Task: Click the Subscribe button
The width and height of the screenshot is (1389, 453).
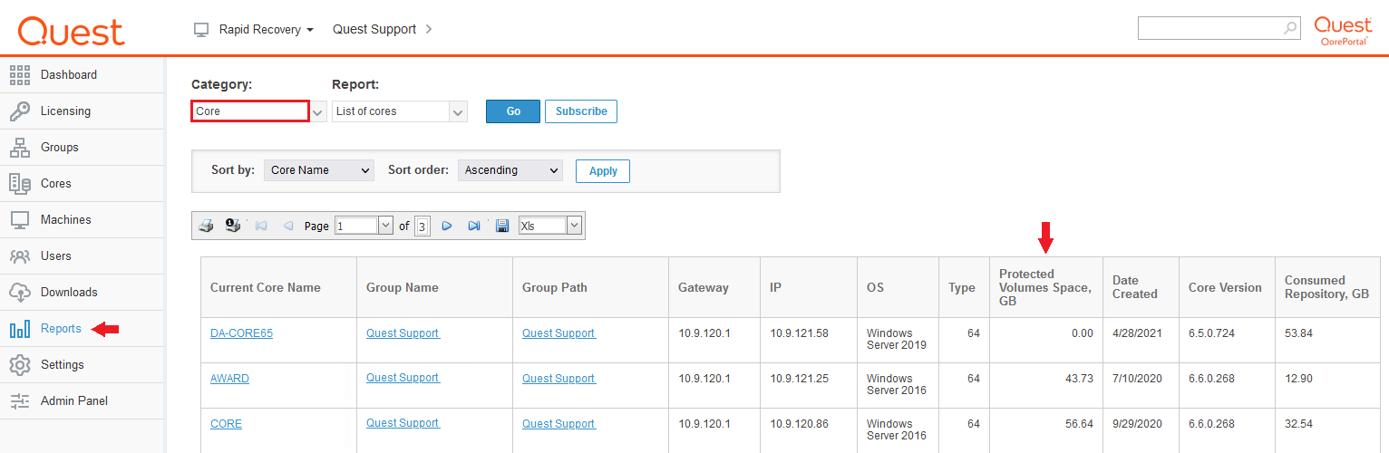Action: coord(581,111)
